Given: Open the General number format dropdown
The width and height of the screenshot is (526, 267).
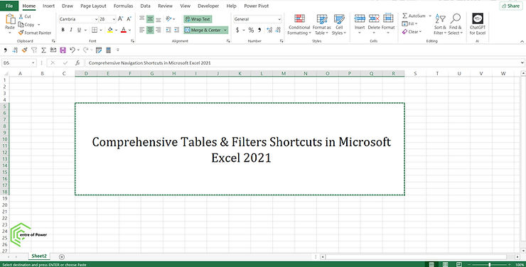Looking at the screenshot, I should [x=279, y=19].
